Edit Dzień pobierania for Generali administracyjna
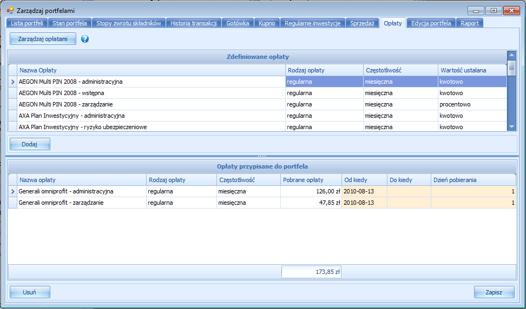Image resolution: width=526 pixels, height=309 pixels. (474, 191)
